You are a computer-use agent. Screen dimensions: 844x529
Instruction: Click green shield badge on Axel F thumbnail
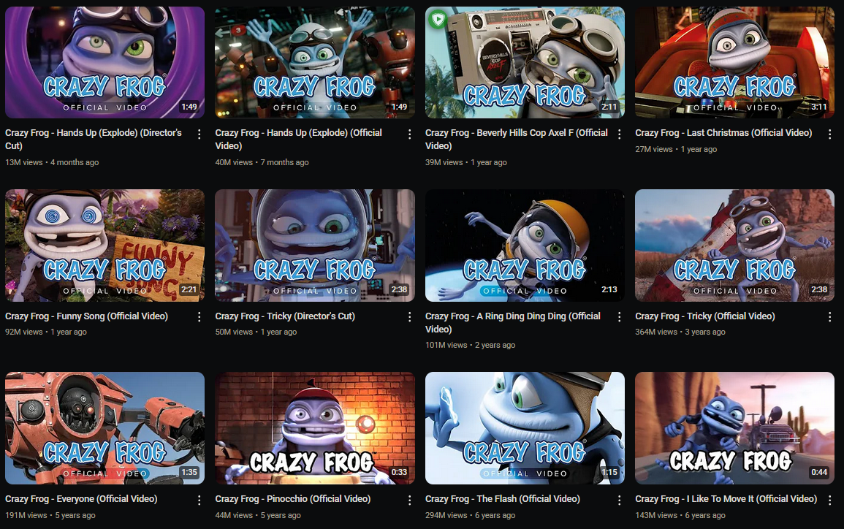(x=438, y=20)
